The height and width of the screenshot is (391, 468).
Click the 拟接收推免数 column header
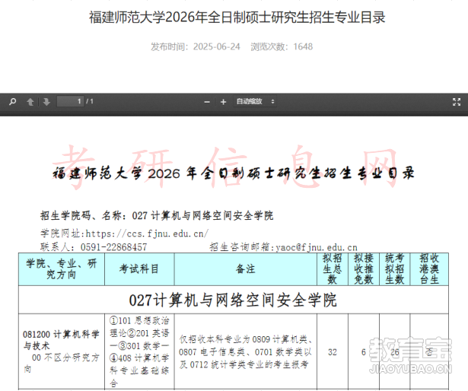[x=364, y=269]
